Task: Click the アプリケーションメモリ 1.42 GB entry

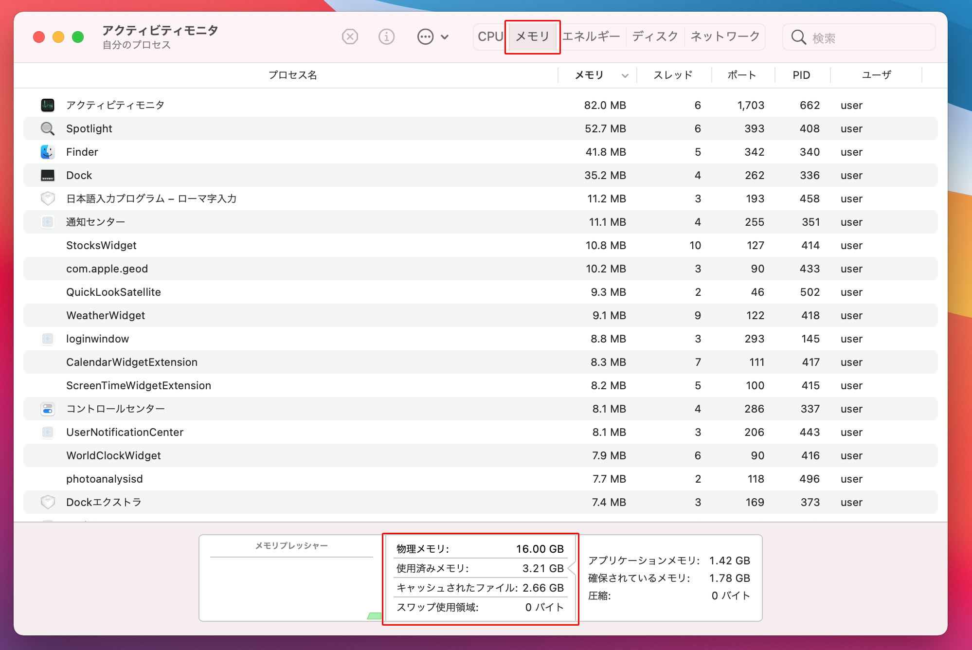Action: 669,560
